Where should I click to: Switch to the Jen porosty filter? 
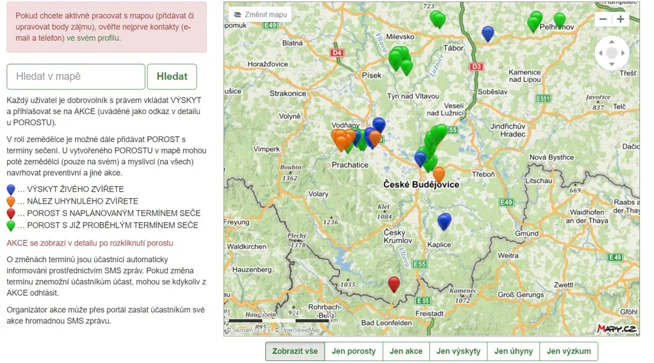click(x=354, y=351)
